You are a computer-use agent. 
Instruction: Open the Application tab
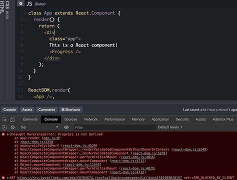coord(160,119)
